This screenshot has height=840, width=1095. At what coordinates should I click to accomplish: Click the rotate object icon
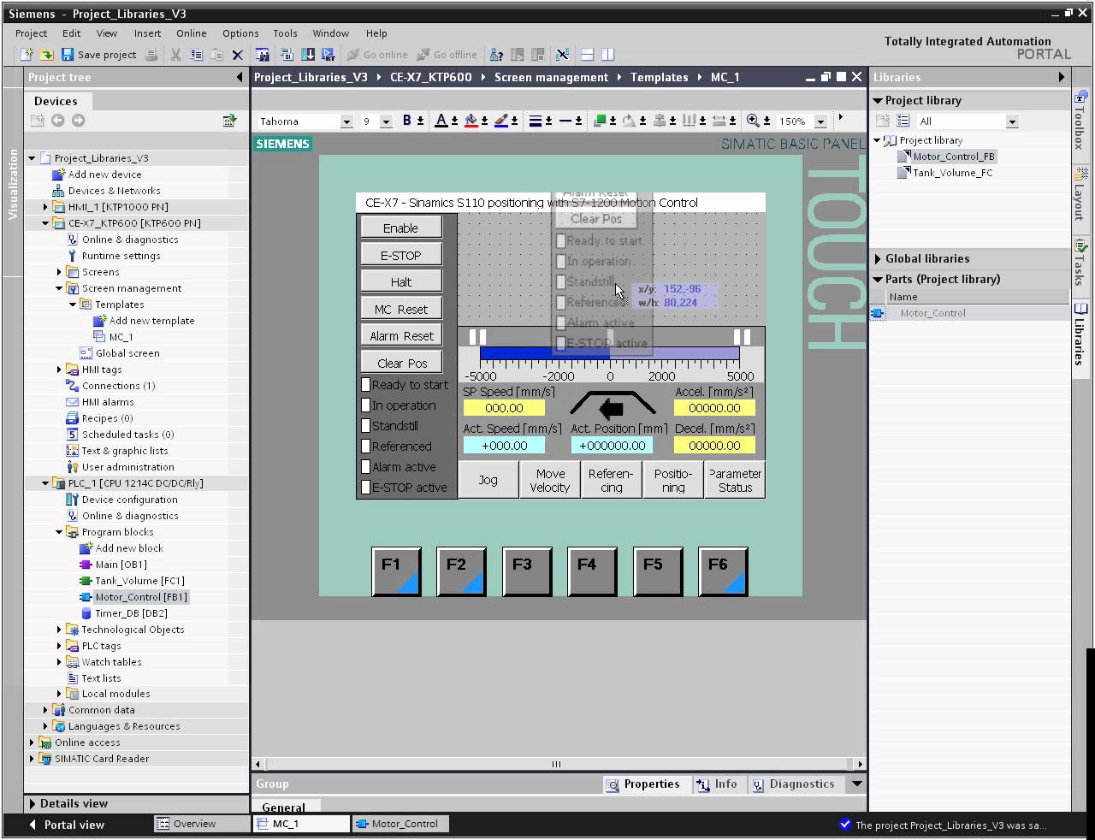tap(630, 121)
